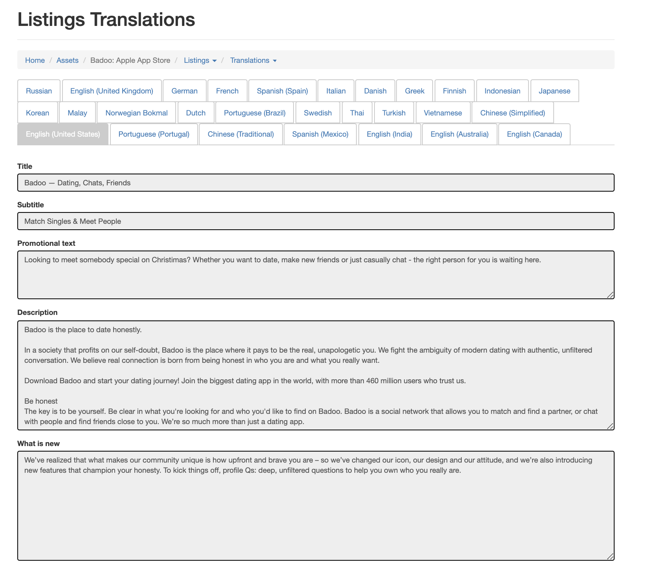
Task: Switch to the Korean tab
Action: tap(38, 113)
